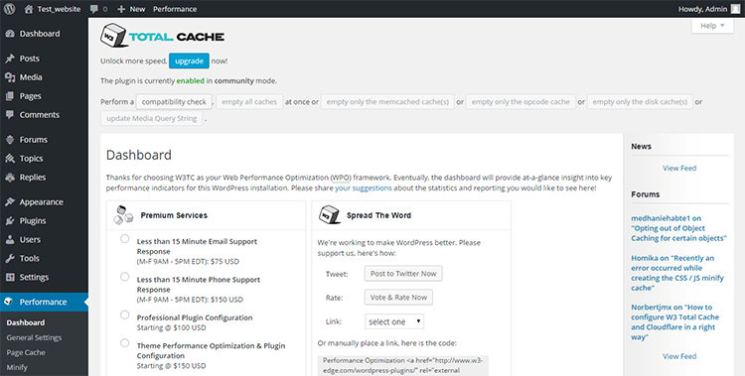
Task: Click the Appearance paintbrush icon
Action: click(10, 202)
